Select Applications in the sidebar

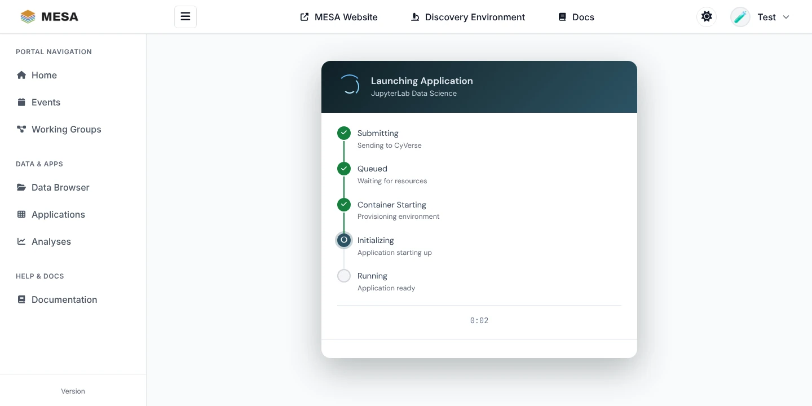coord(73,214)
